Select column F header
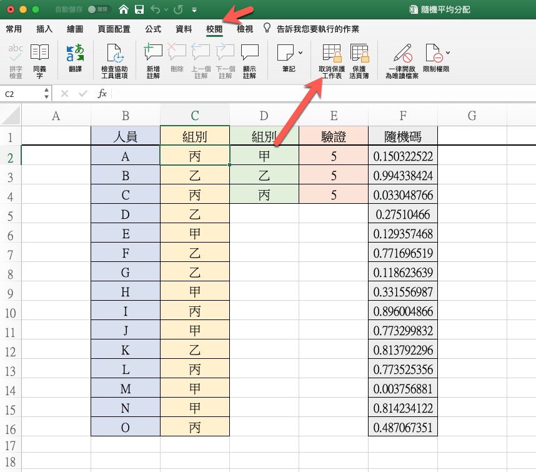This screenshot has height=472, width=536. point(403,115)
